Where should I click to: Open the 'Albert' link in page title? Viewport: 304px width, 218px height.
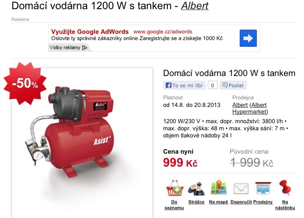click(x=195, y=6)
